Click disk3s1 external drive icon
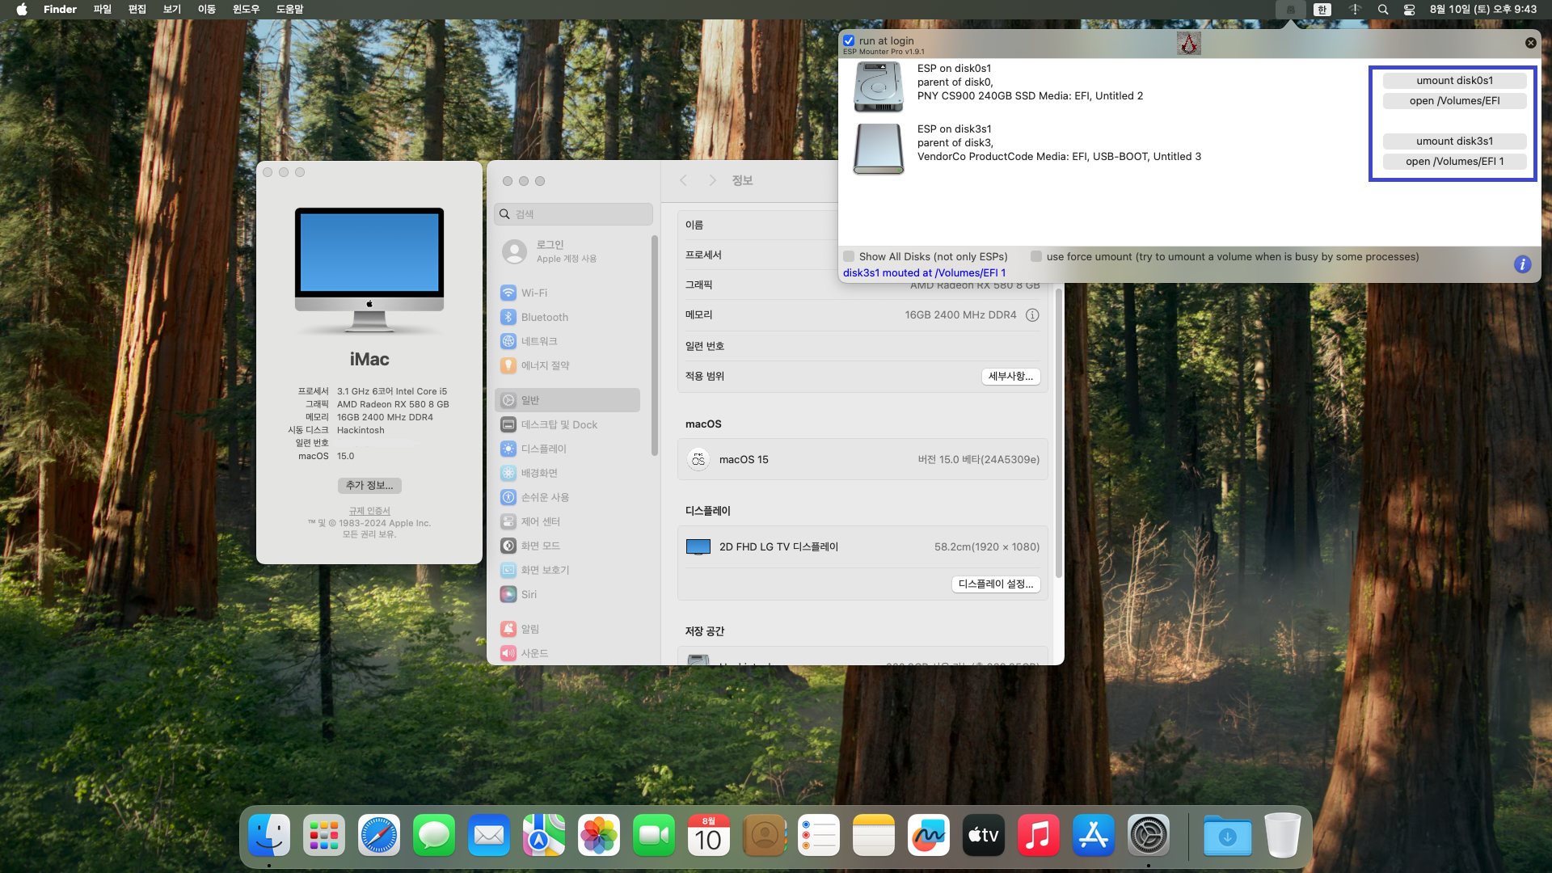 879,149
